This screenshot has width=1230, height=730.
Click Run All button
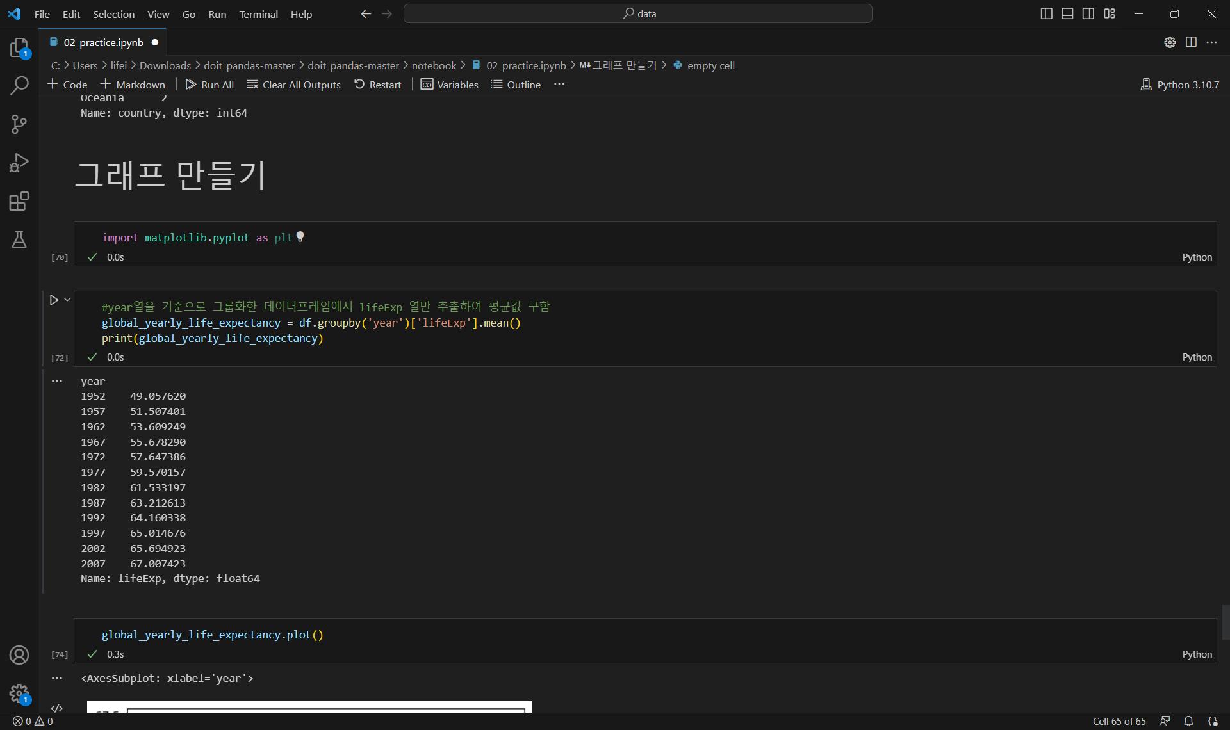pos(209,85)
